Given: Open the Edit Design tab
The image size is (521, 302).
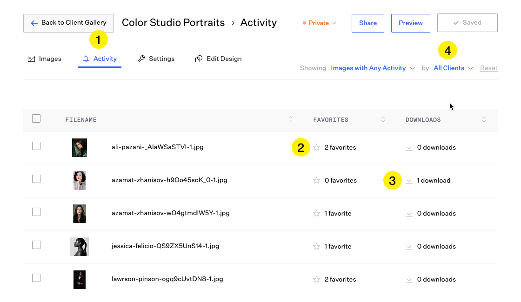Looking at the screenshot, I should [x=218, y=59].
